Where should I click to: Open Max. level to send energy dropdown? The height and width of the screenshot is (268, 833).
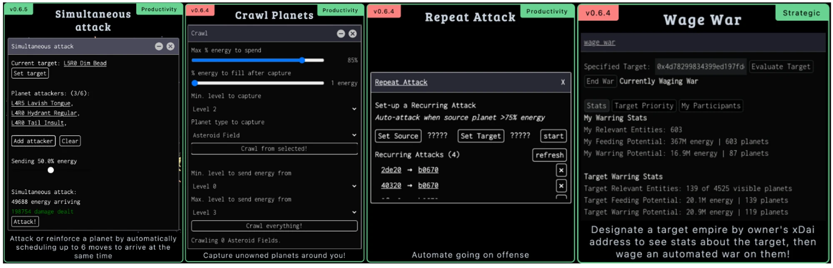point(274,213)
